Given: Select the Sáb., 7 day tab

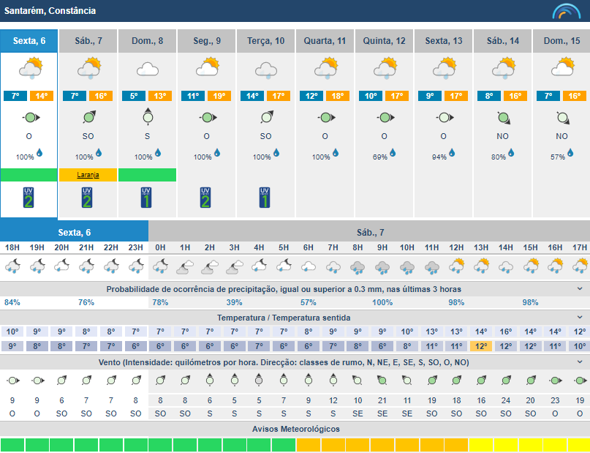Looking at the screenshot, I should (x=88, y=41).
